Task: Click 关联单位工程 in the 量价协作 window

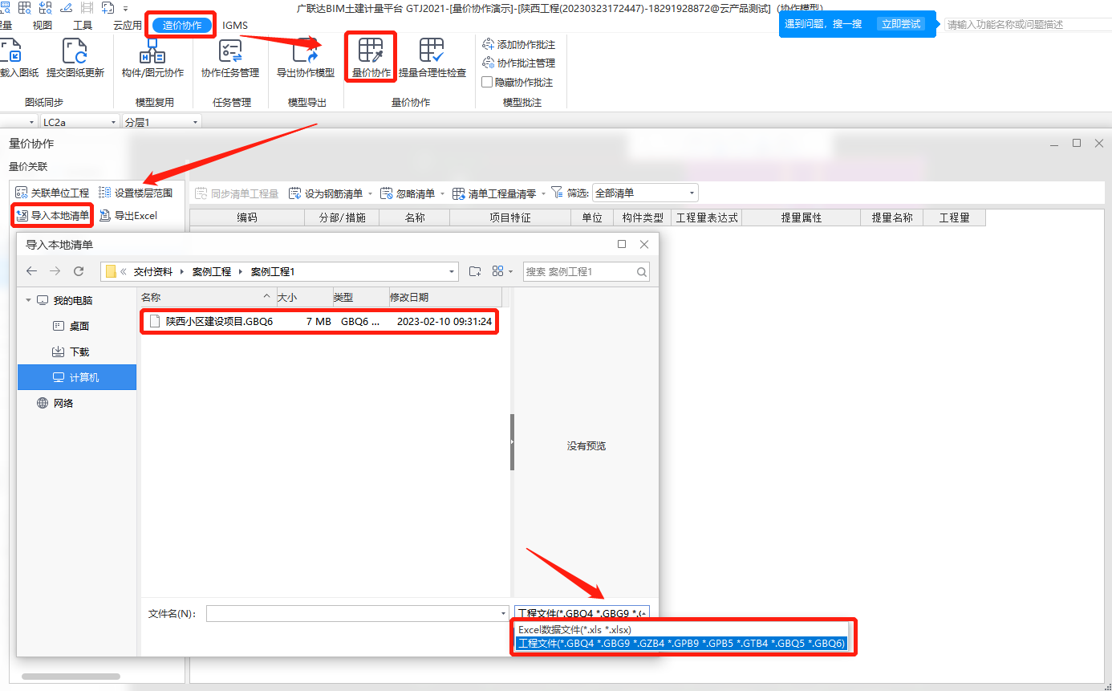Action: 52,193
